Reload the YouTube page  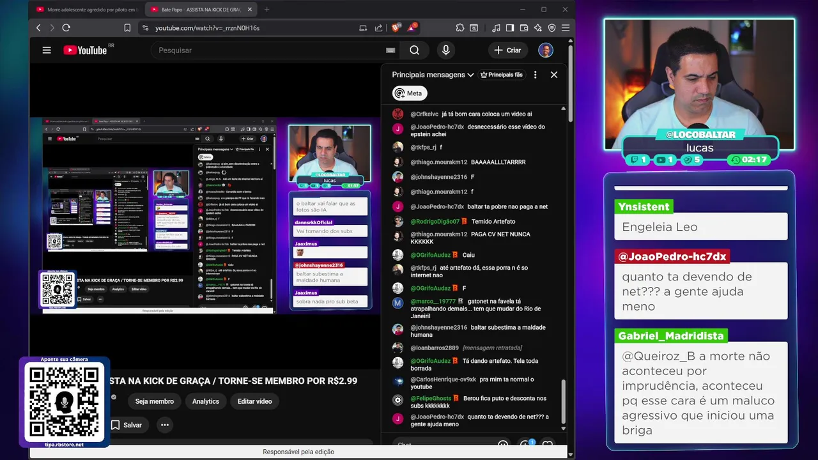click(66, 28)
